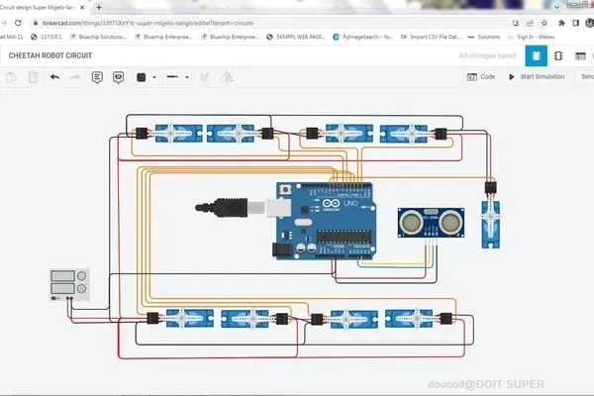The height and width of the screenshot is (396, 594).
Task: Open the SKMPPL WEB PAGE bookmark
Action: click(x=296, y=37)
